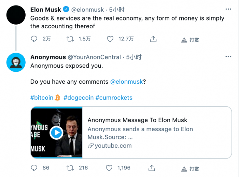Like Elon Musk's tweet with 12.7万 likes
The width and height of the screenshot is (239, 177).
pyautogui.click(x=110, y=39)
